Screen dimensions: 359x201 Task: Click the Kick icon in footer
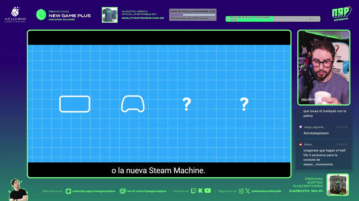tap(200, 191)
